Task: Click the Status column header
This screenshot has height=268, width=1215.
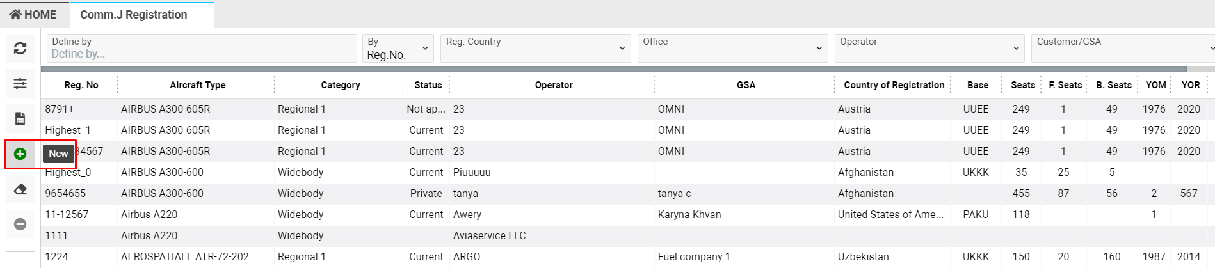Action: pyautogui.click(x=428, y=85)
